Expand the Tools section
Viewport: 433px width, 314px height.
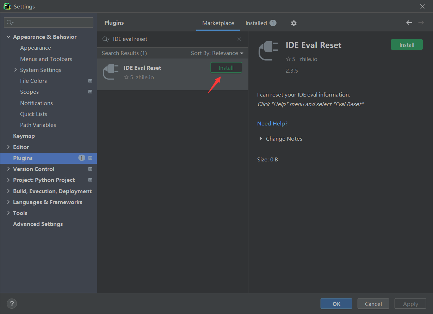(x=8, y=213)
